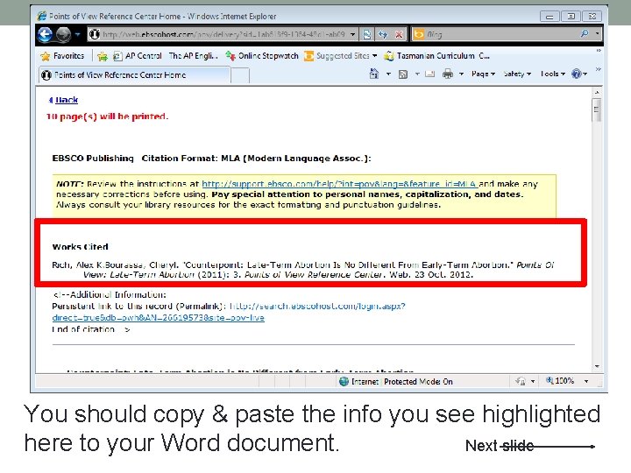Maximize the Internet Explorer window
631x473 pixels.
pos(571,17)
